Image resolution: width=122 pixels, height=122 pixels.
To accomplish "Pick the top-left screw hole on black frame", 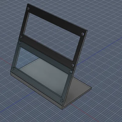I will (28, 9).
